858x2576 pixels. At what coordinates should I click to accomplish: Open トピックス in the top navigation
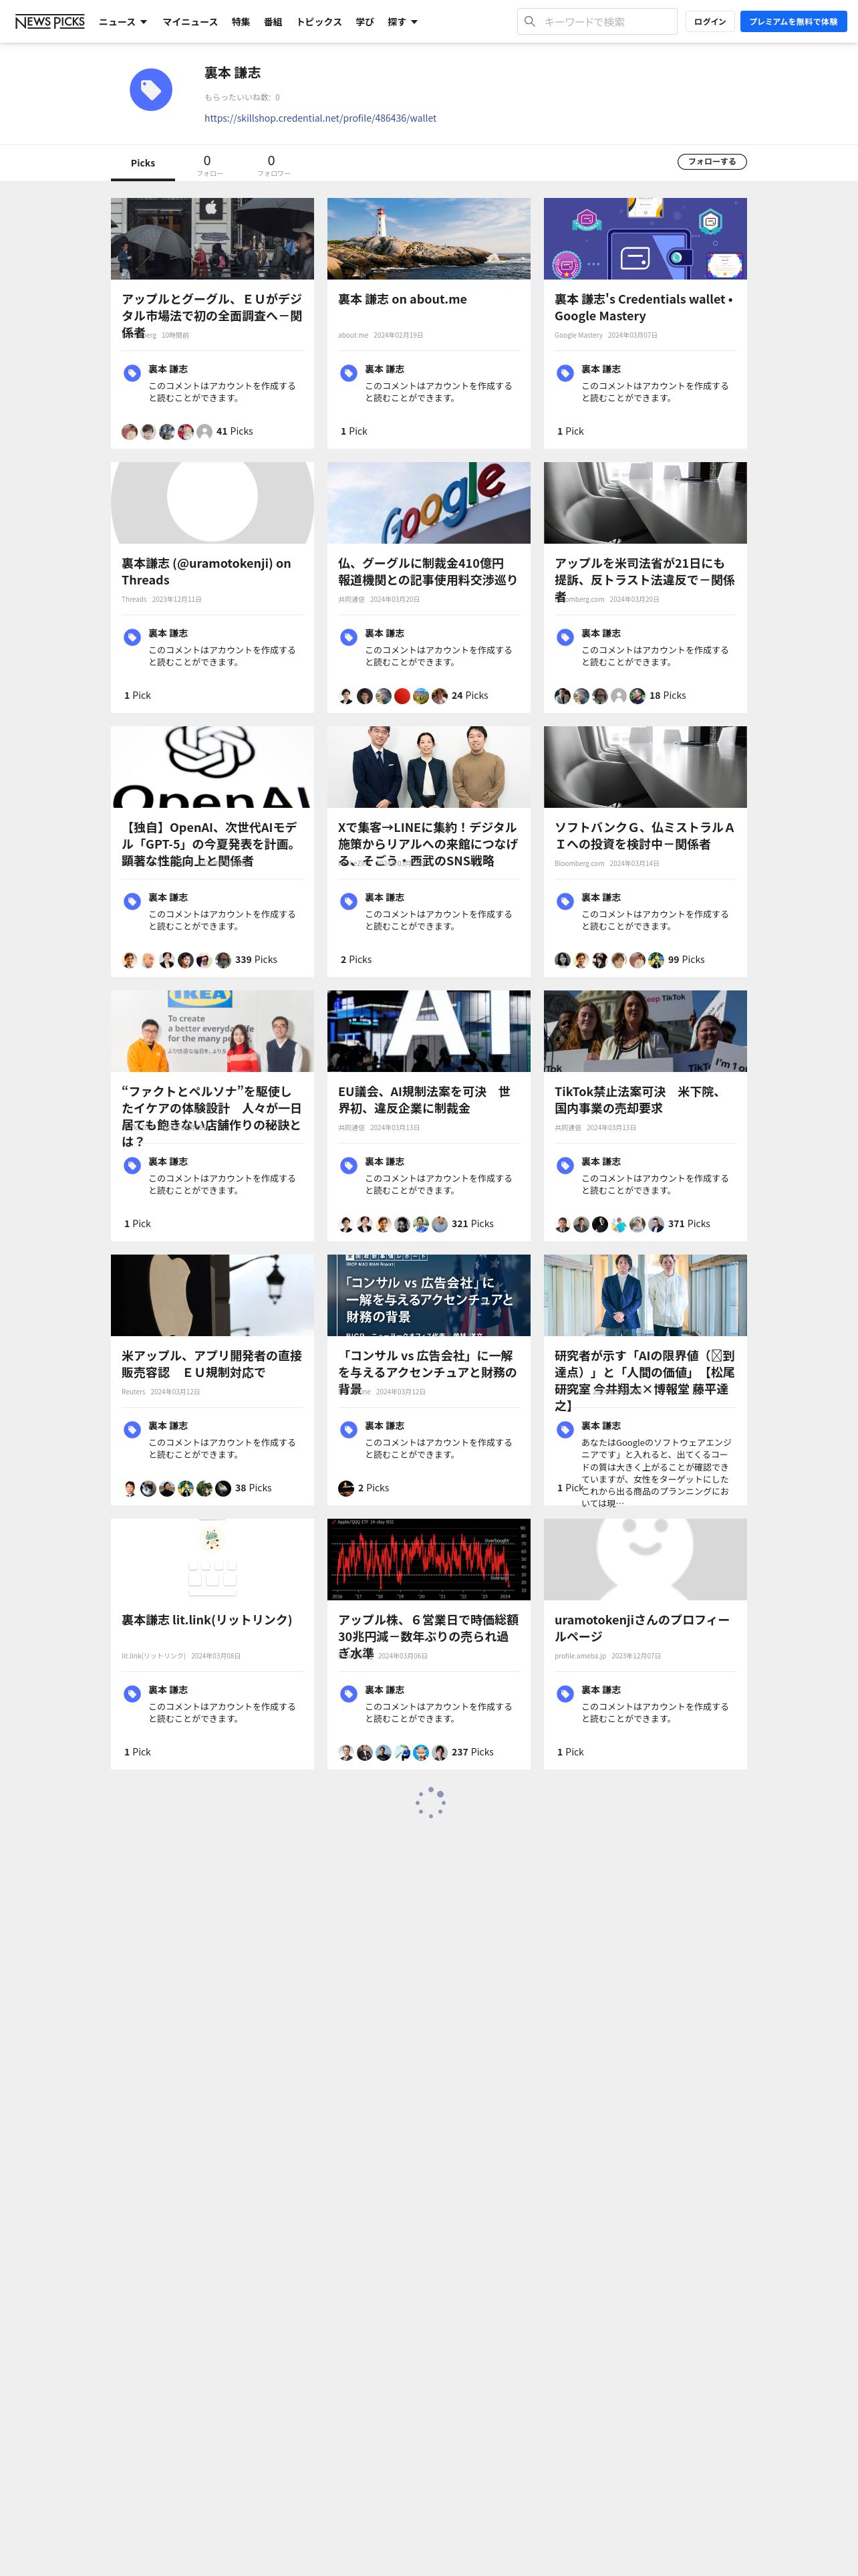point(319,21)
